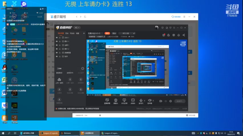
Task: Open the layout grid icon in the toolbar
Action: point(173,35)
